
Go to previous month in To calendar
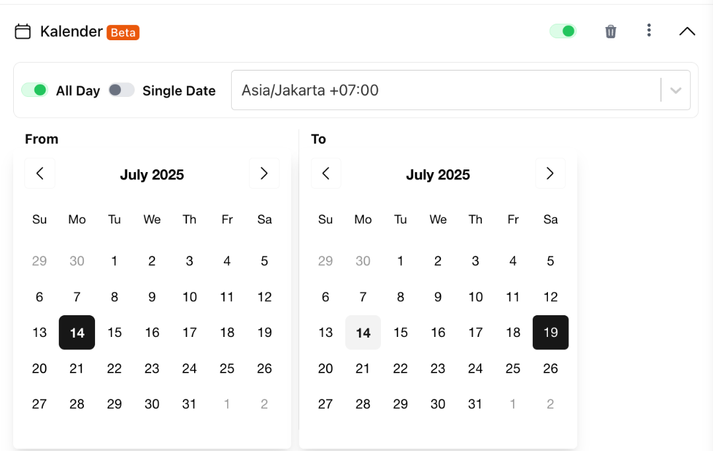[326, 173]
